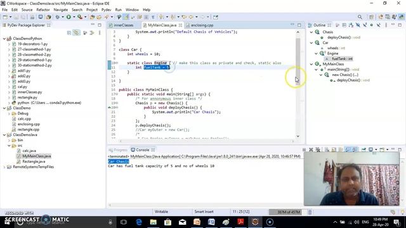This screenshot has width=406, height=228.
Task: Select calc.java file
Action: click(x=29, y=151)
